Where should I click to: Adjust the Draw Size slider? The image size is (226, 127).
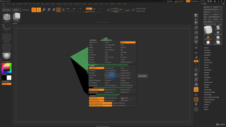tap(120, 11)
